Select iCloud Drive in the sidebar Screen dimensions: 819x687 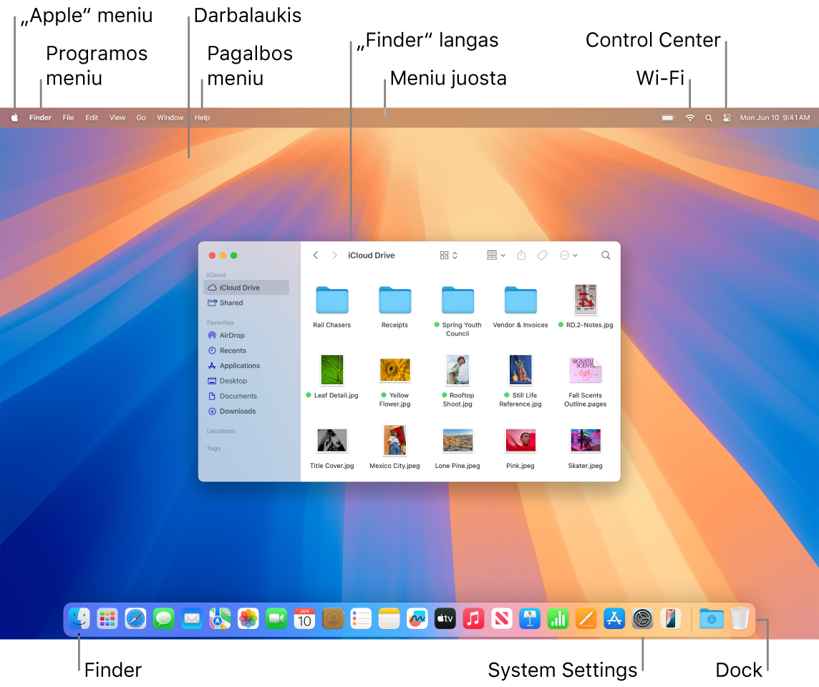(x=246, y=288)
